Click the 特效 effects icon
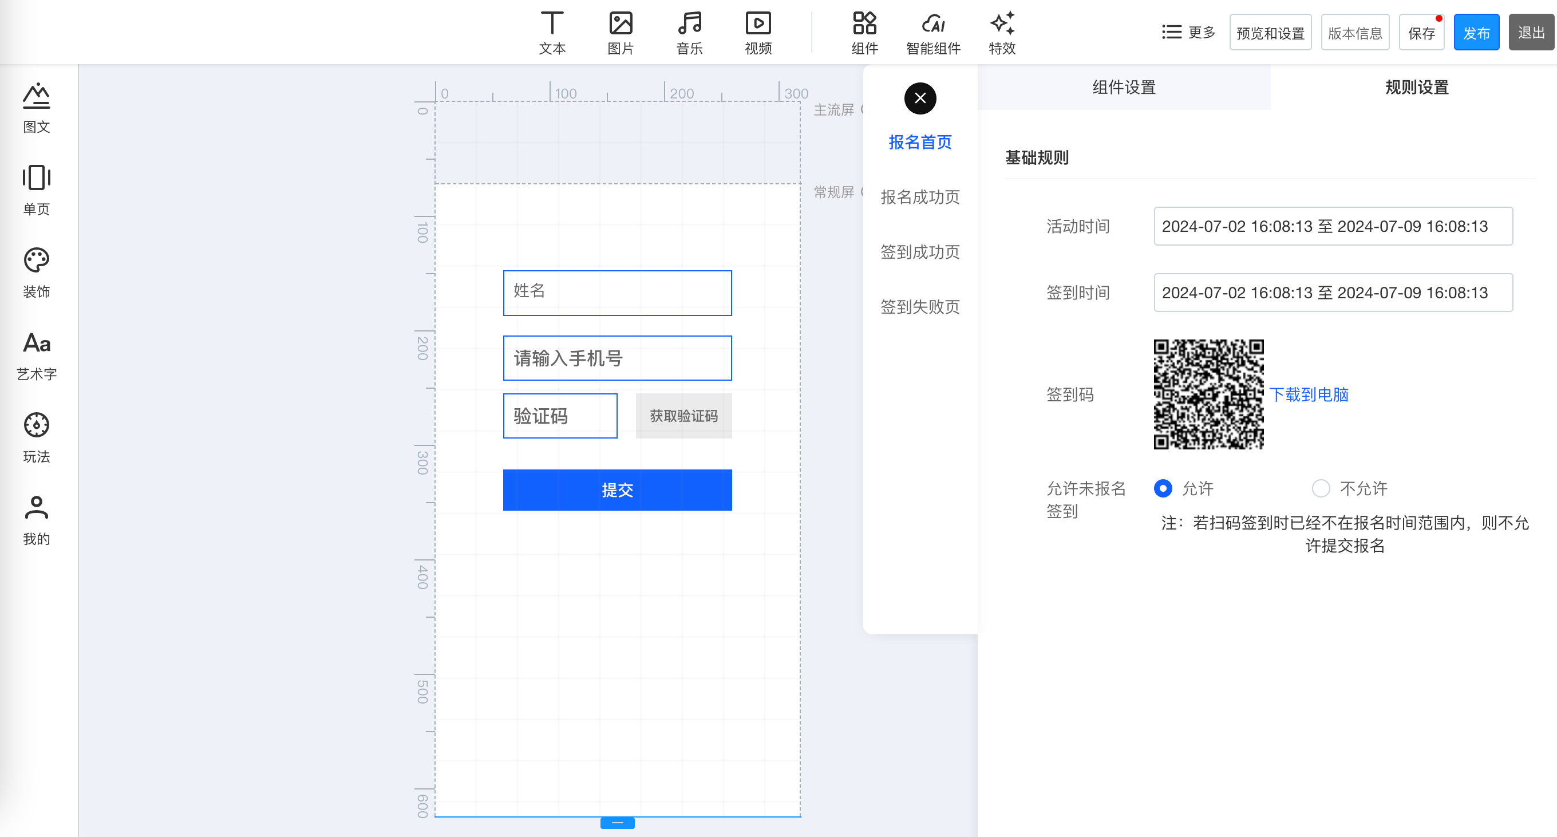This screenshot has width=1557, height=837. pyautogui.click(x=1002, y=31)
